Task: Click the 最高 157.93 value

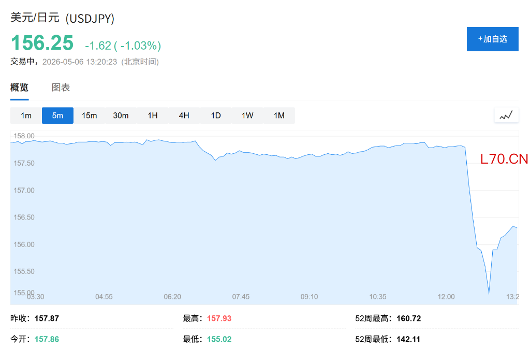Action: 219,318
